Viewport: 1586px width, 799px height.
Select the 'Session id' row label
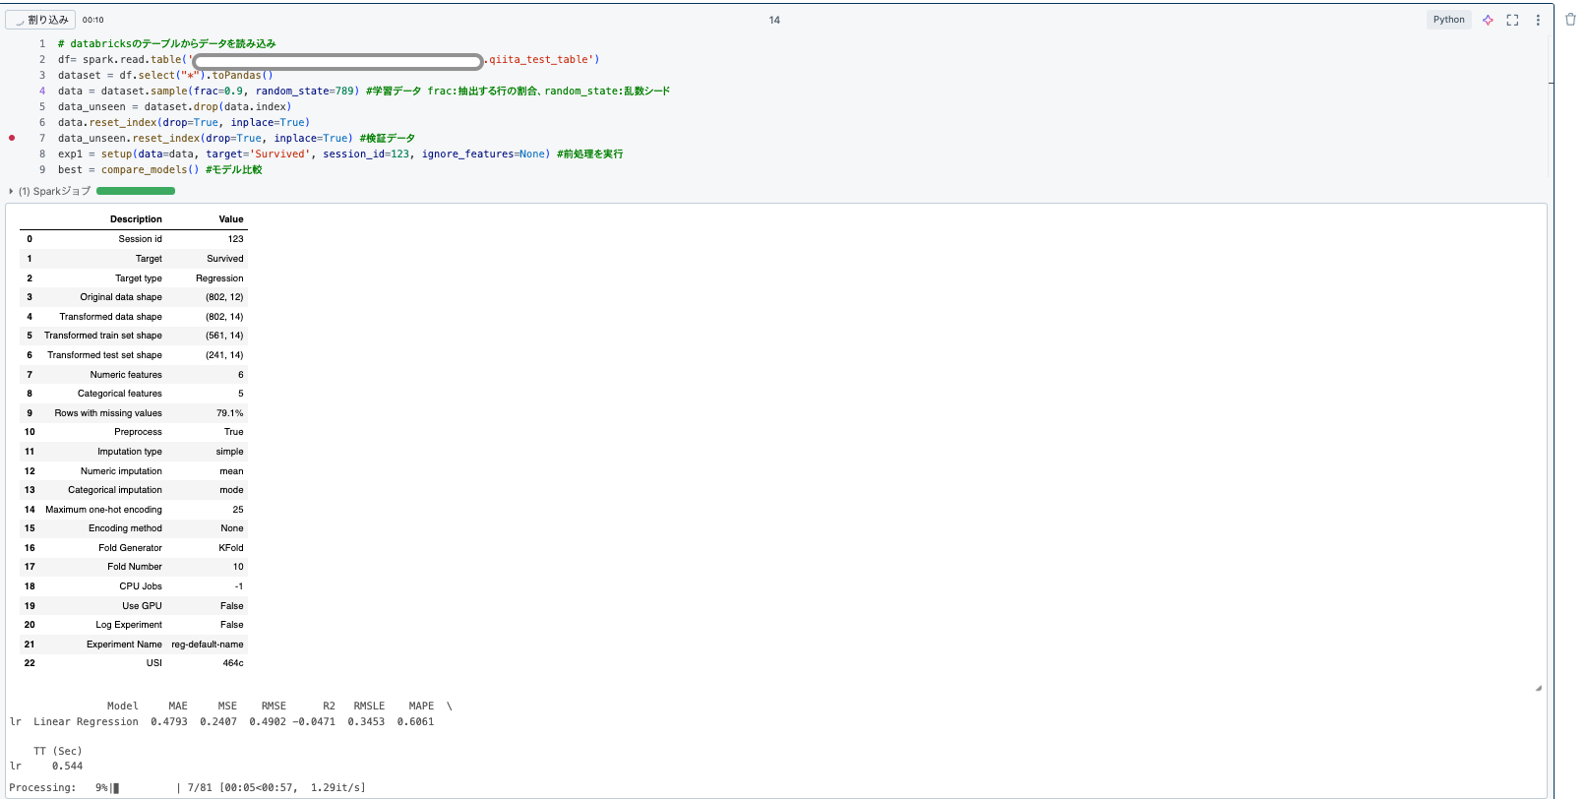pyautogui.click(x=140, y=239)
